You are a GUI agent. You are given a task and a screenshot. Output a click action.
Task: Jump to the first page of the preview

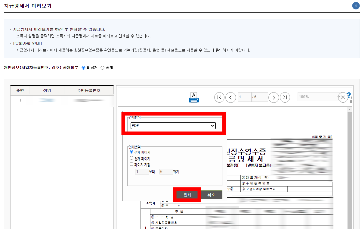(219, 97)
